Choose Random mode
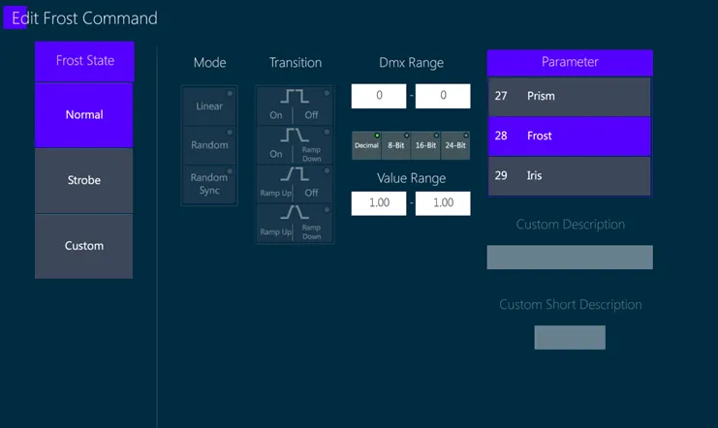 coord(209,145)
